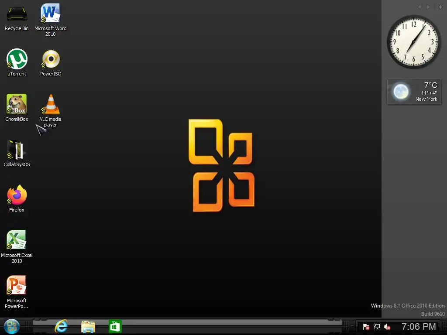Click the analog clock gadget
447x335 pixels.
[x=414, y=42]
